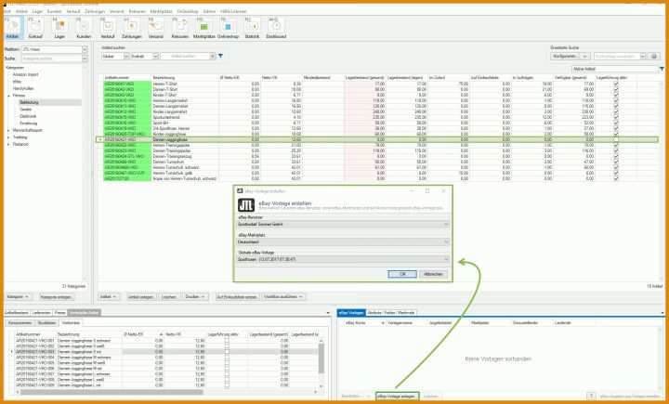The image size is (669, 404).
Task: Click the icon button right of Erweiterte Suche
Action: tap(653, 57)
